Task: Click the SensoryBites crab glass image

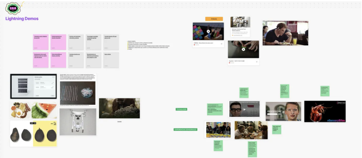Action: click(325, 111)
